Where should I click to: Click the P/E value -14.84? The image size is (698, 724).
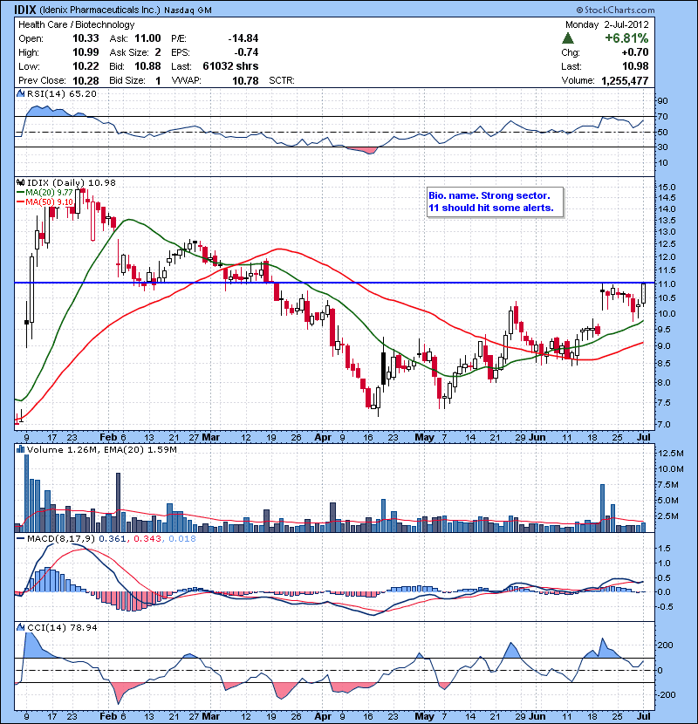(x=243, y=38)
